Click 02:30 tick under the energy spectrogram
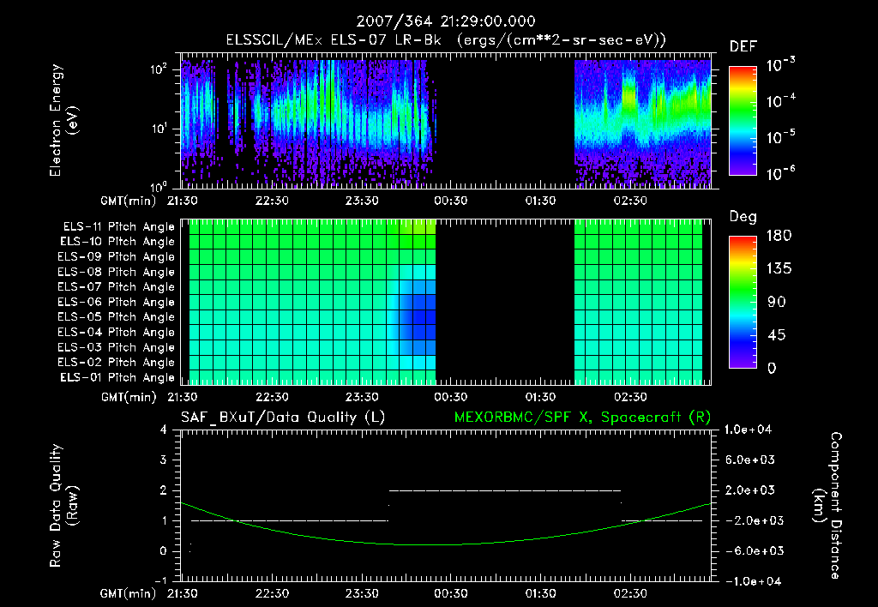 [x=630, y=201]
